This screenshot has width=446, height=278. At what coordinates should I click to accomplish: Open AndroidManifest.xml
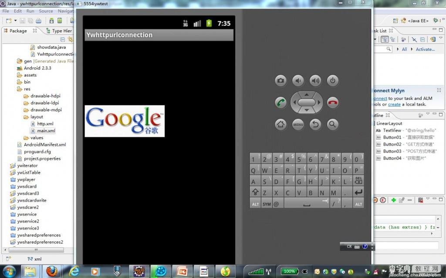(x=45, y=145)
